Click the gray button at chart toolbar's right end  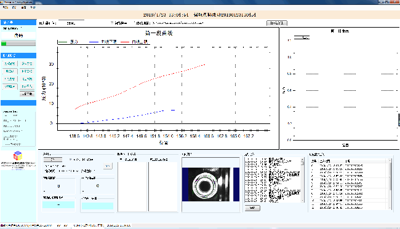(x=277, y=23)
